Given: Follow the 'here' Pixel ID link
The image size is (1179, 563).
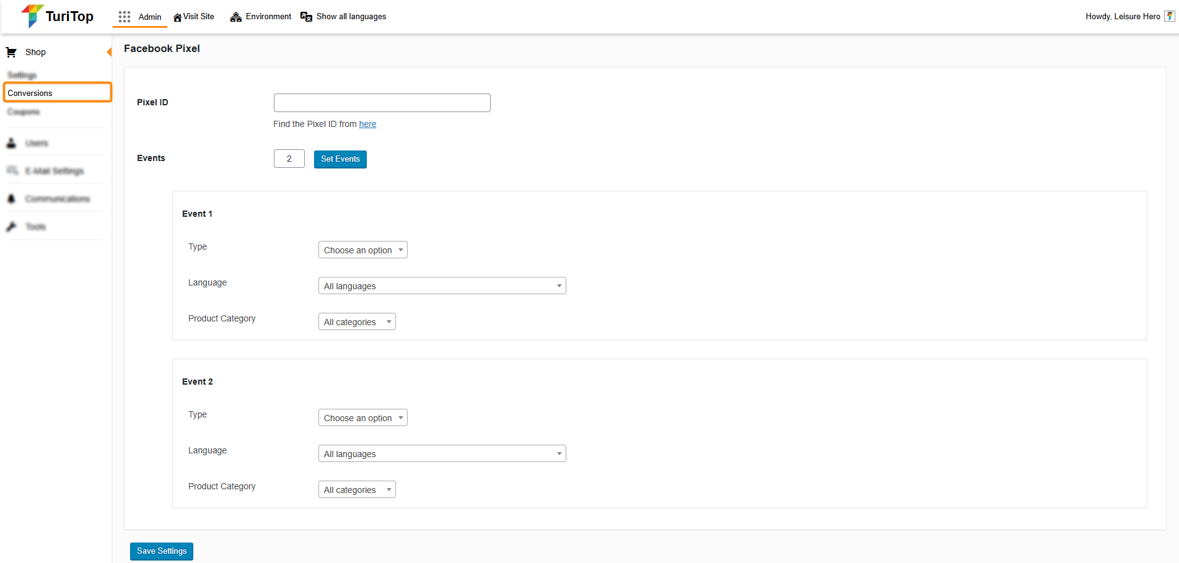Looking at the screenshot, I should (x=367, y=124).
